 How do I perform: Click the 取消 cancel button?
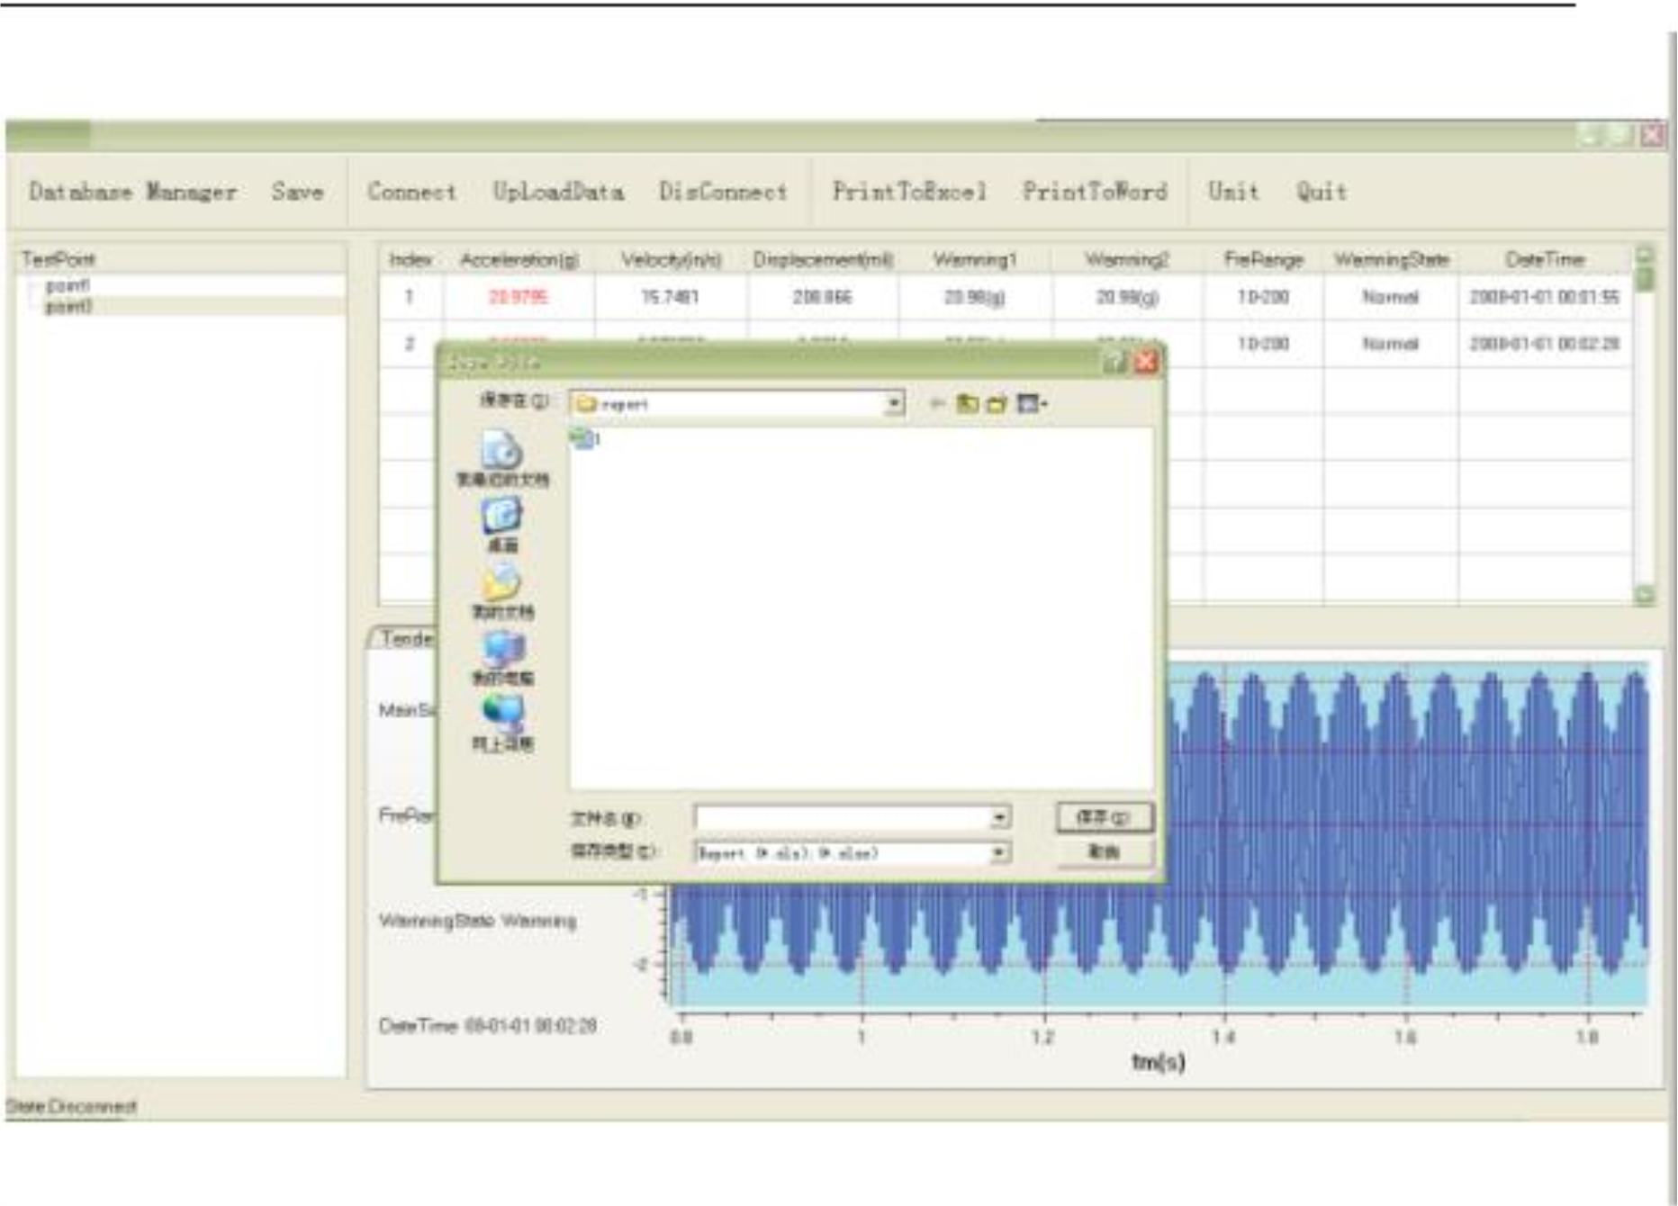tap(1104, 851)
